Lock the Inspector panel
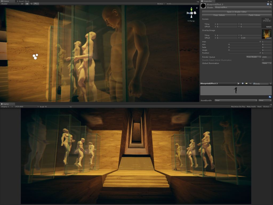This screenshot has height=205, width=273. tap(268, 1)
